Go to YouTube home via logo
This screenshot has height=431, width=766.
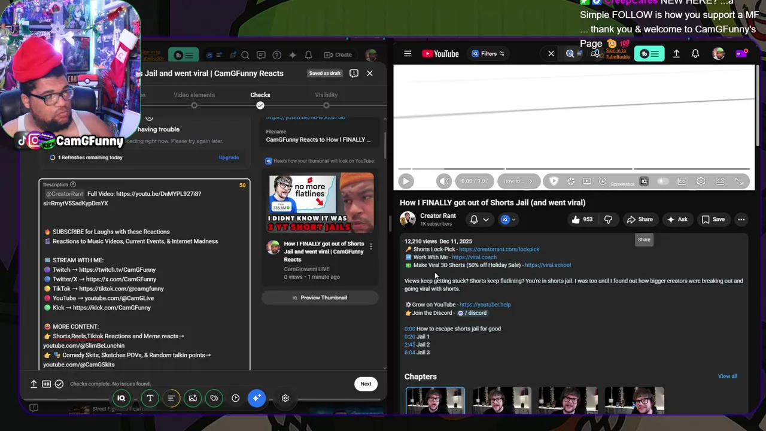tap(440, 54)
